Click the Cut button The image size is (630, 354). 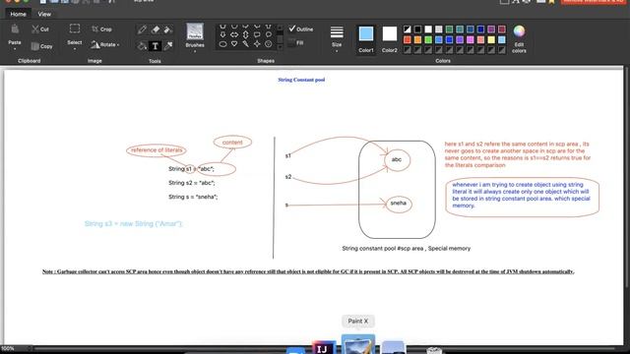click(40, 29)
